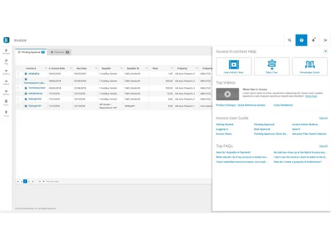
Task: Click the Take a Tour signpost icon
Action: pyautogui.click(x=272, y=64)
